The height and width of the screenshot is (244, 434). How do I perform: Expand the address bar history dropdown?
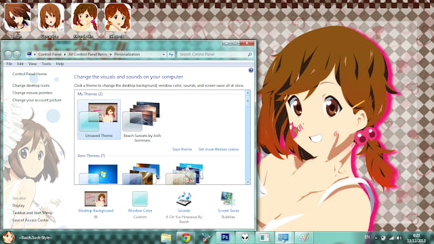[163, 54]
